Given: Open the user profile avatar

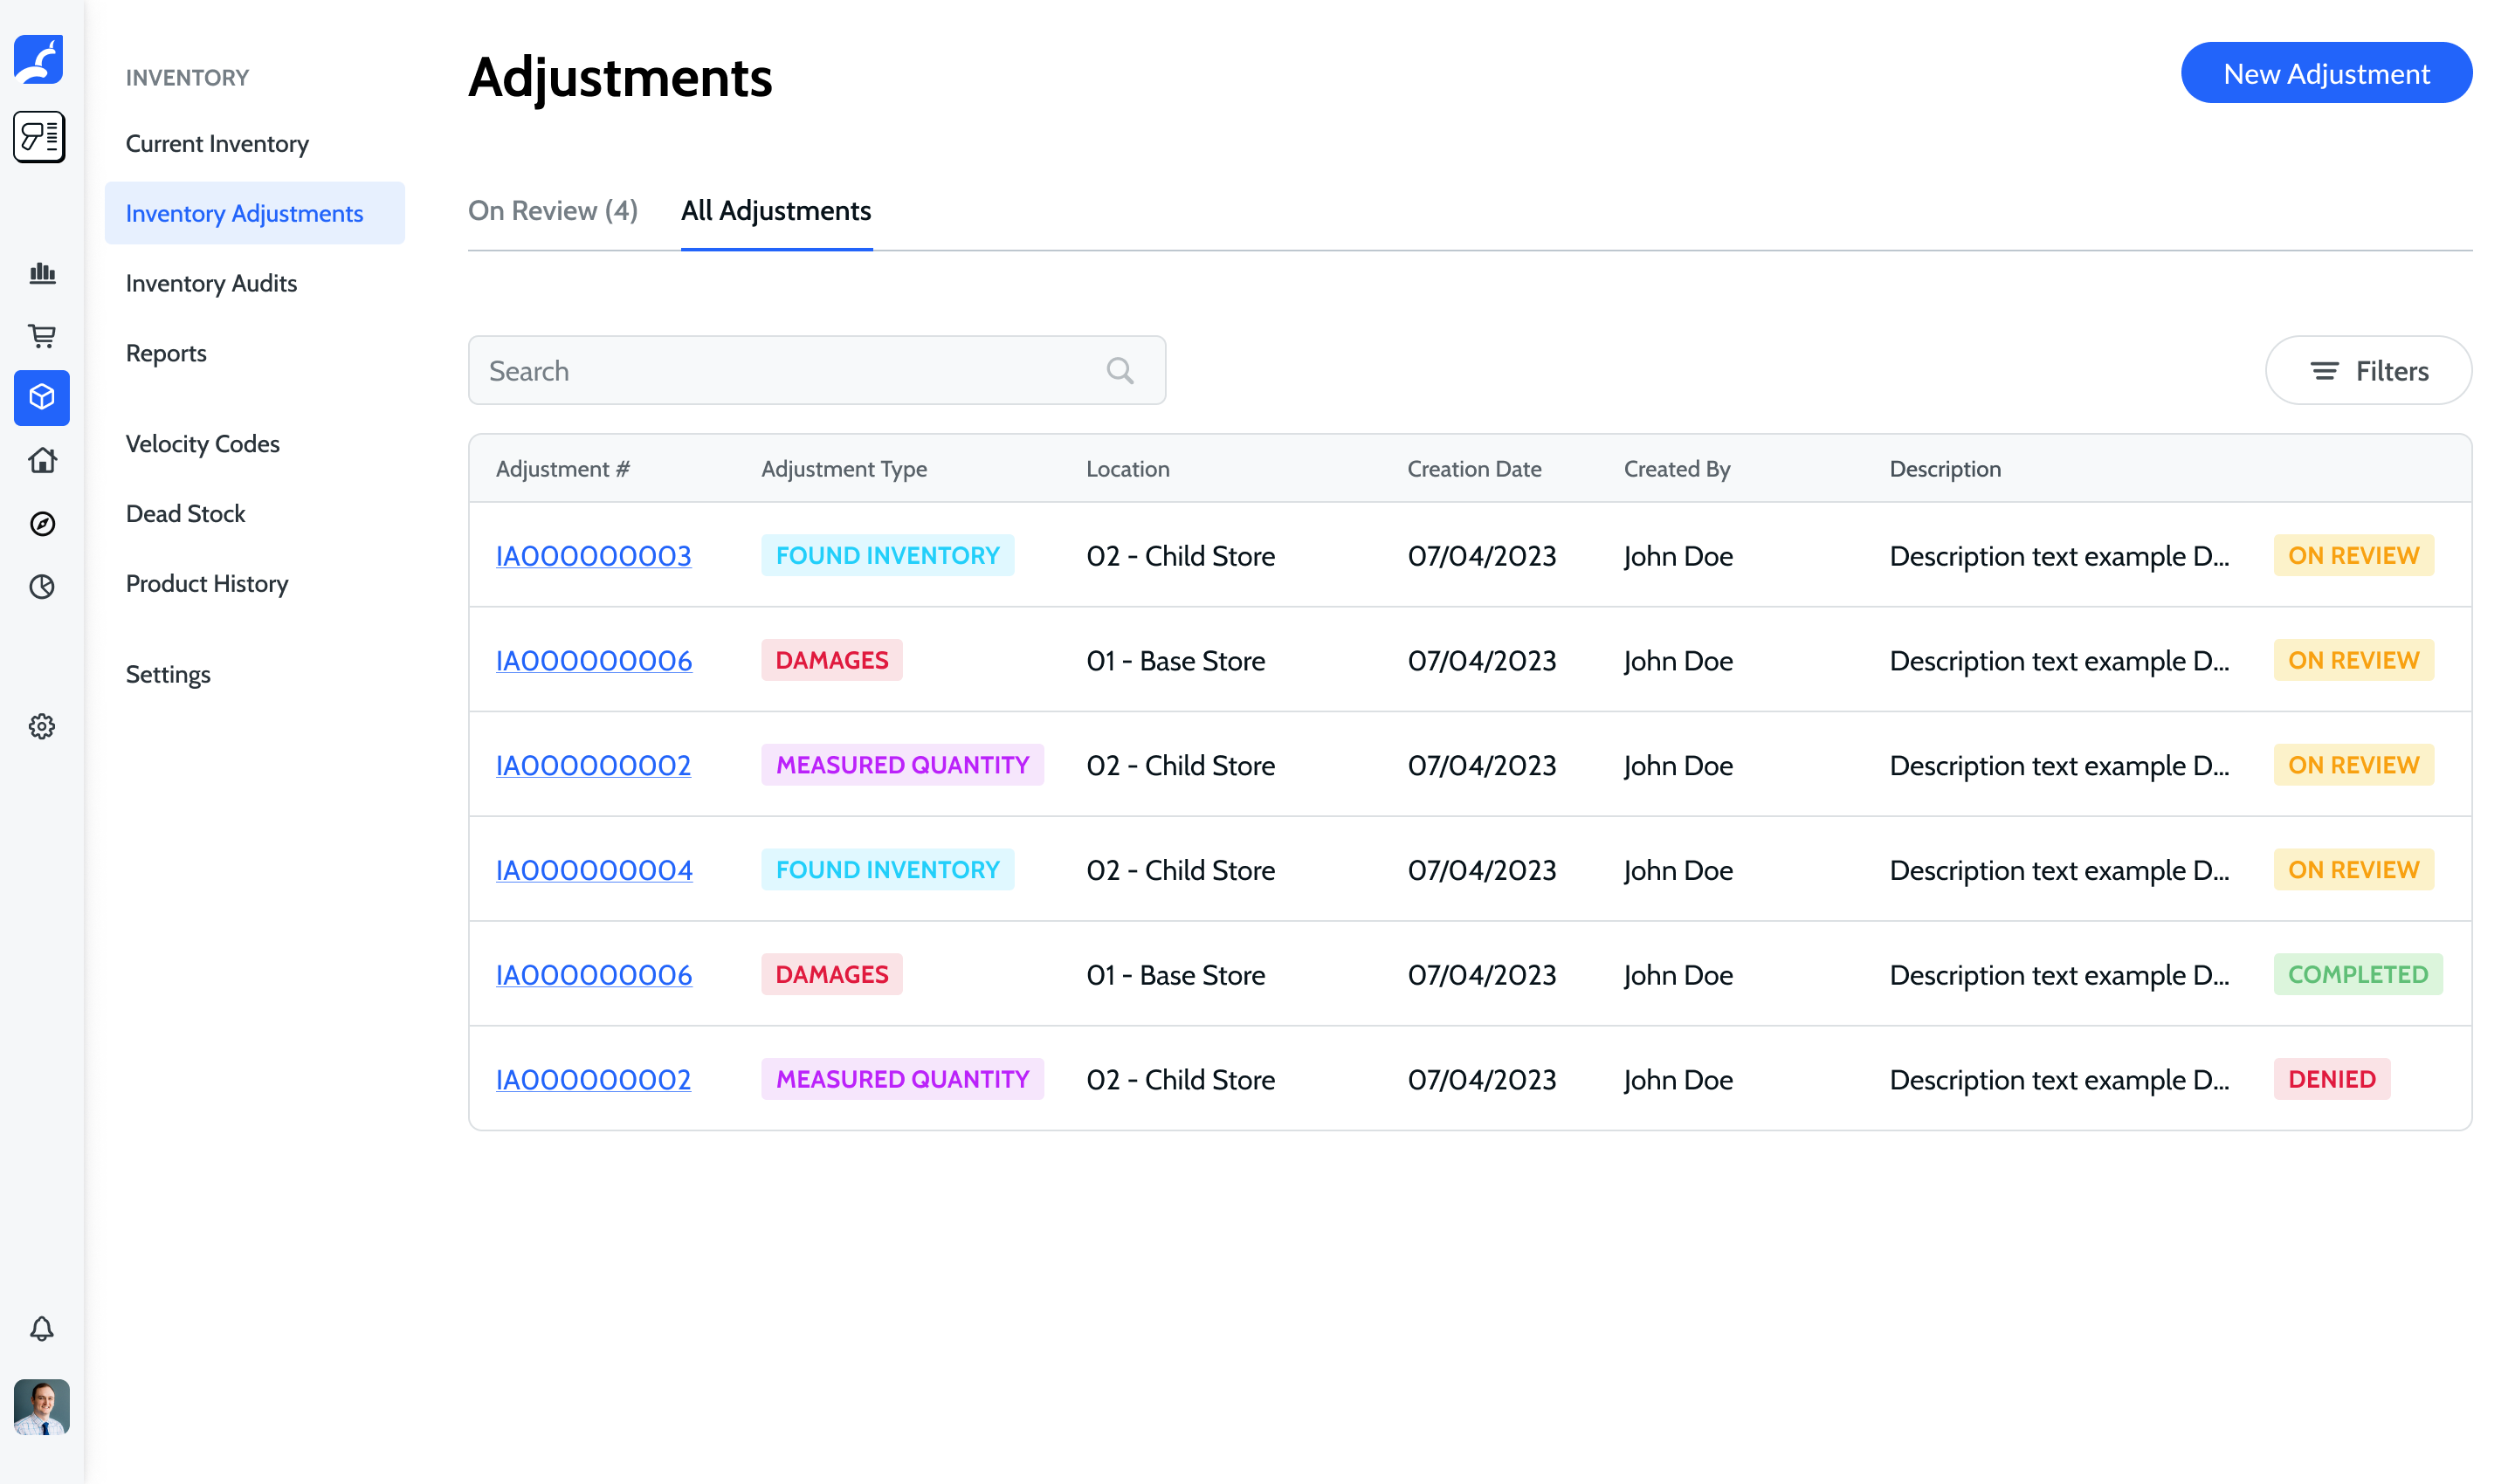Looking at the screenshot, I should pyautogui.click(x=42, y=1406).
